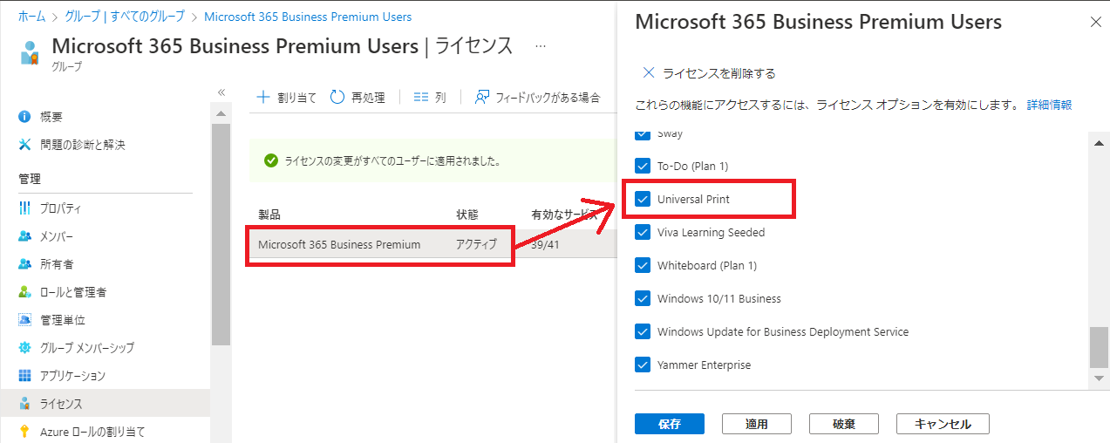Collapse the sidebar with the double chevron
Image resolution: width=1110 pixels, height=443 pixels.
pos(221,92)
